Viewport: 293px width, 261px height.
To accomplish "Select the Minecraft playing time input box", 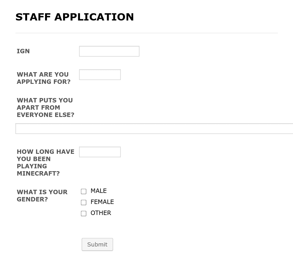I will pos(100,152).
